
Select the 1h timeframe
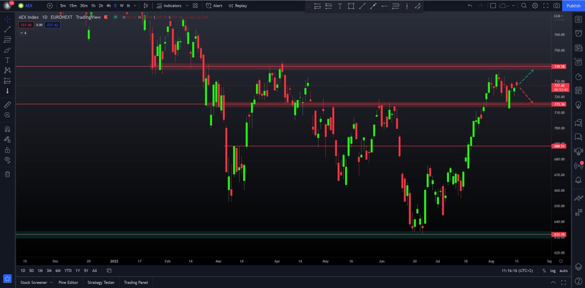pos(93,6)
